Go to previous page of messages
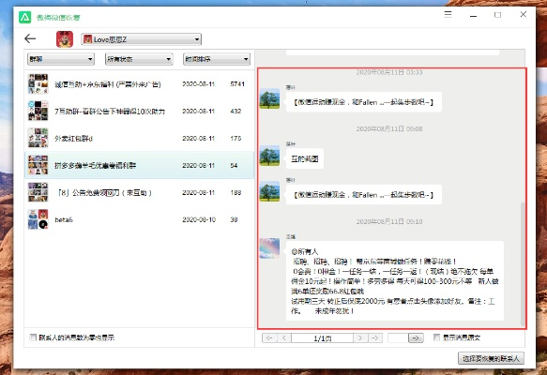Viewport: 547px width, 375px height. point(284,337)
